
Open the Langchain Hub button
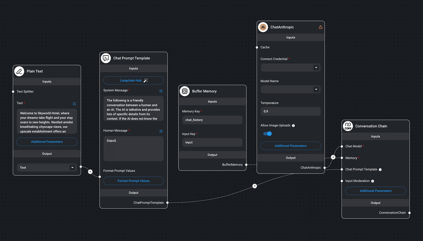(x=133, y=80)
